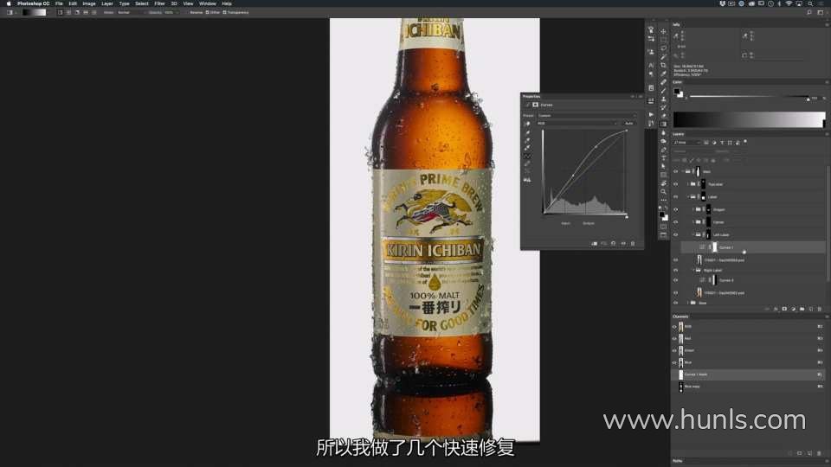Toggle adjustment visibility eye in Properties

click(623, 244)
